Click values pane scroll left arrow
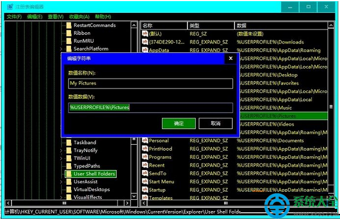Image resolution: width=340 pixels, height=220 pixels. click(144, 203)
